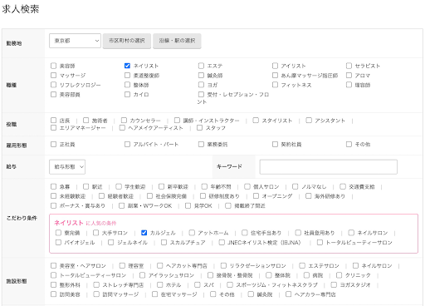The image size is (425, 306).
Task: Click the 沿線・駅の選択 button
Action: click(x=177, y=41)
